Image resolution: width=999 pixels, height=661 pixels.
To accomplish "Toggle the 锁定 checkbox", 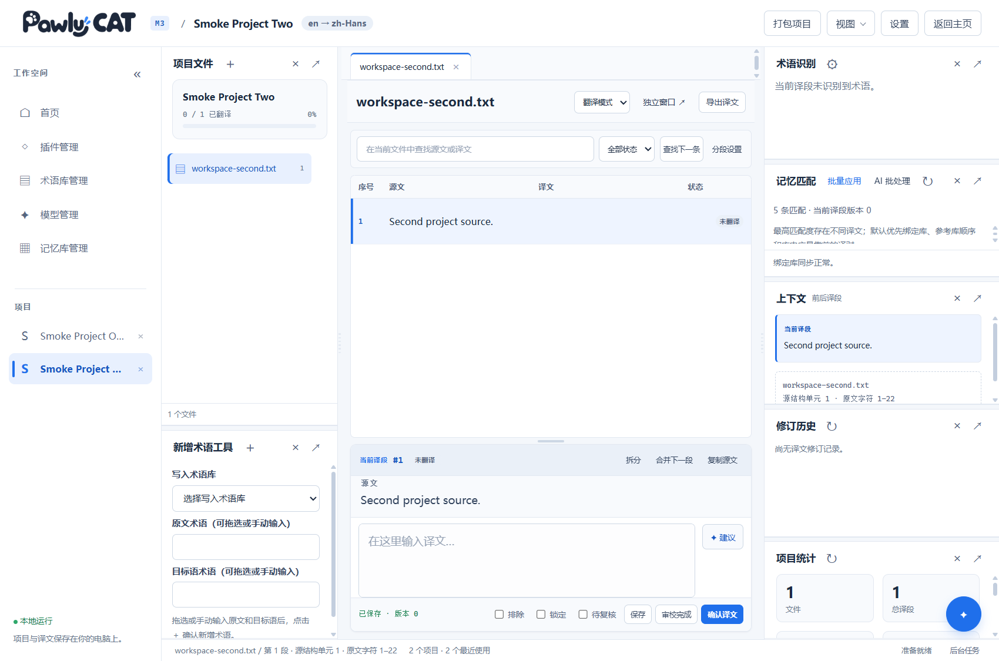I will tap(541, 615).
